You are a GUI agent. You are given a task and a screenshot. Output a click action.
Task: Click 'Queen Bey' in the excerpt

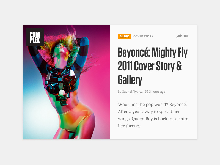[142, 119]
